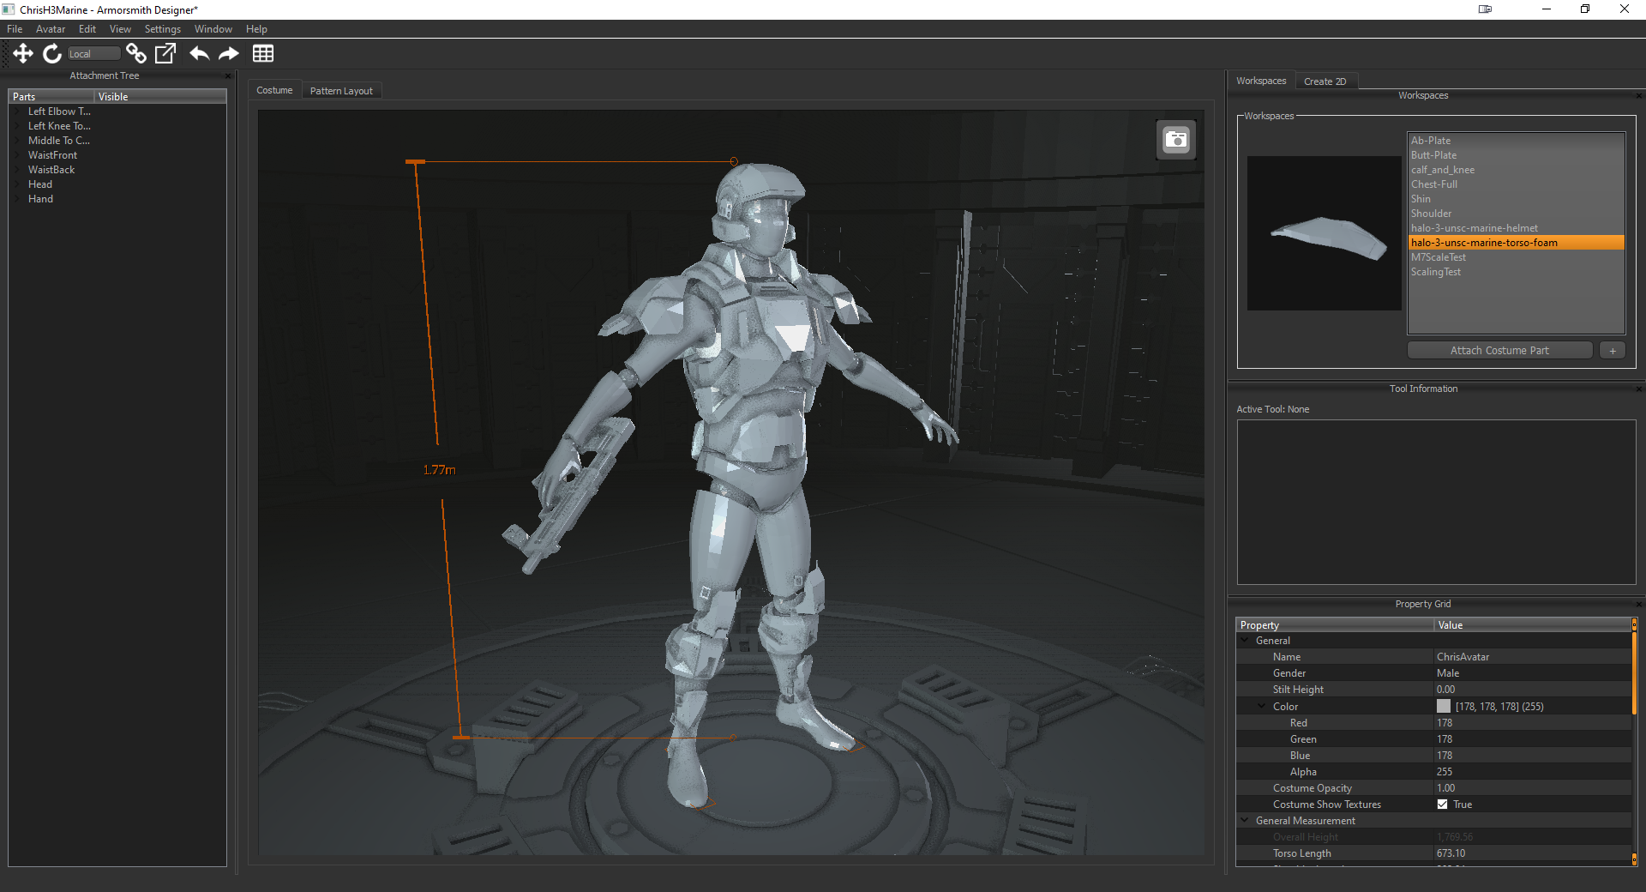Select the Move (translate) tool
Viewport: 1646px width, 892px height.
[23, 53]
